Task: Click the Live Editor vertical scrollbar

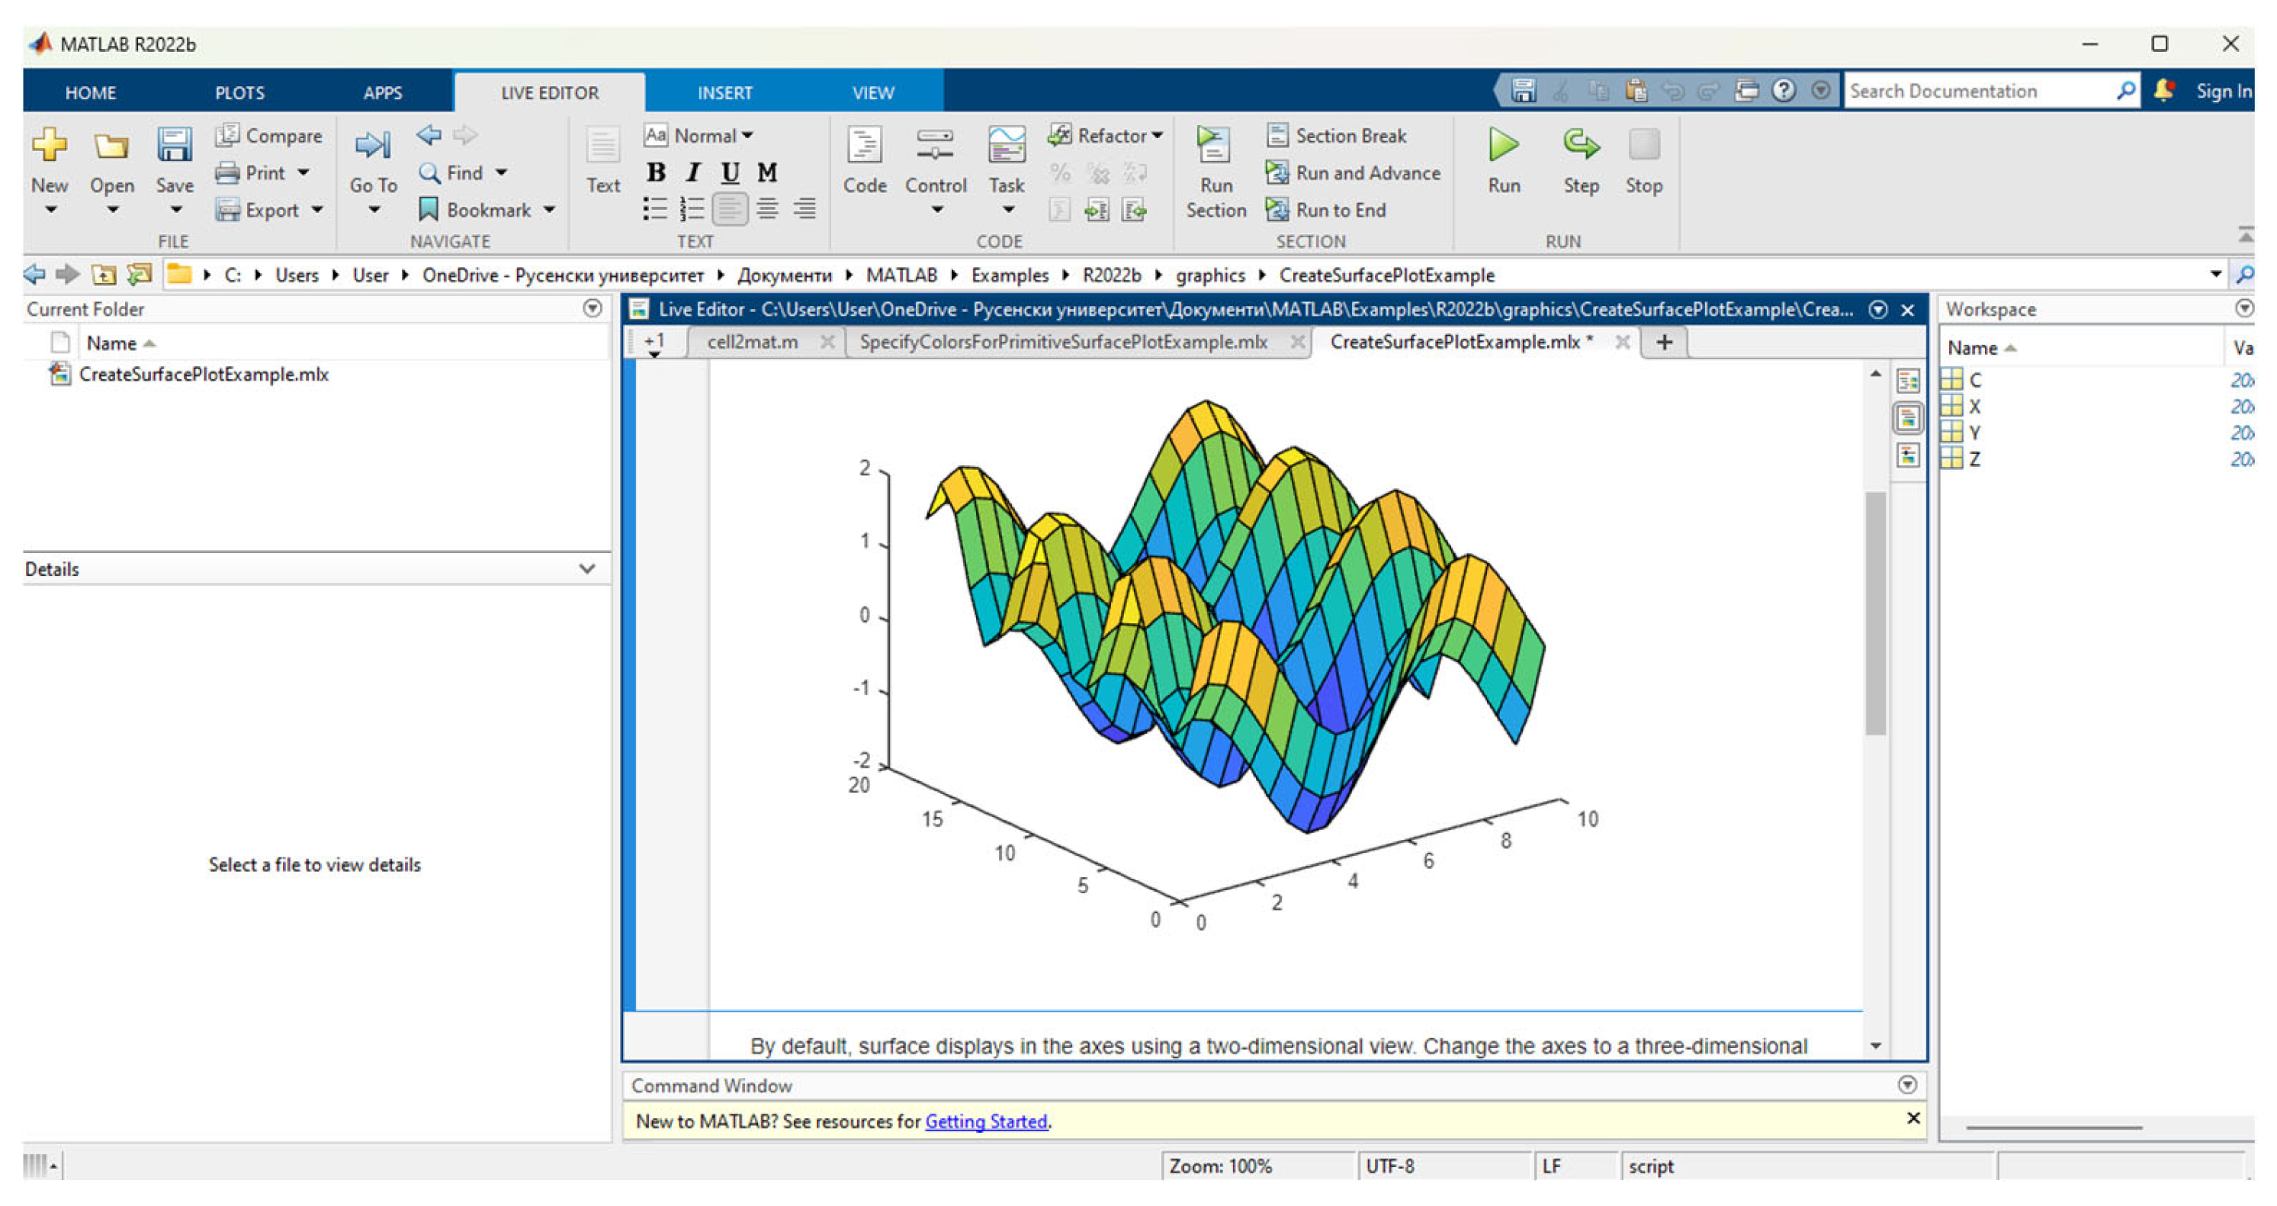Action: (x=1875, y=612)
